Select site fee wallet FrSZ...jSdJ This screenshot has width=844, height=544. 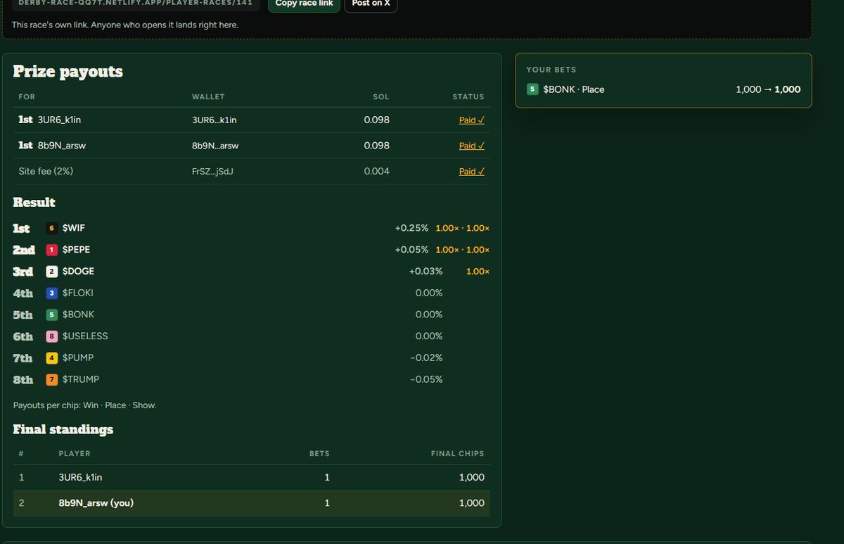pyautogui.click(x=212, y=171)
